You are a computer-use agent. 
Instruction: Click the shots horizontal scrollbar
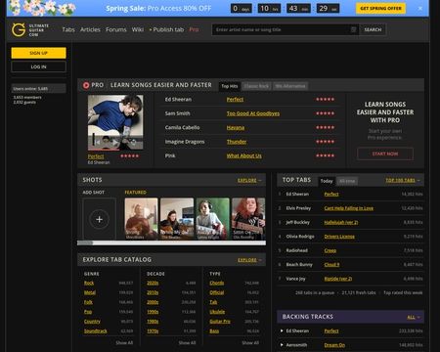point(171,242)
